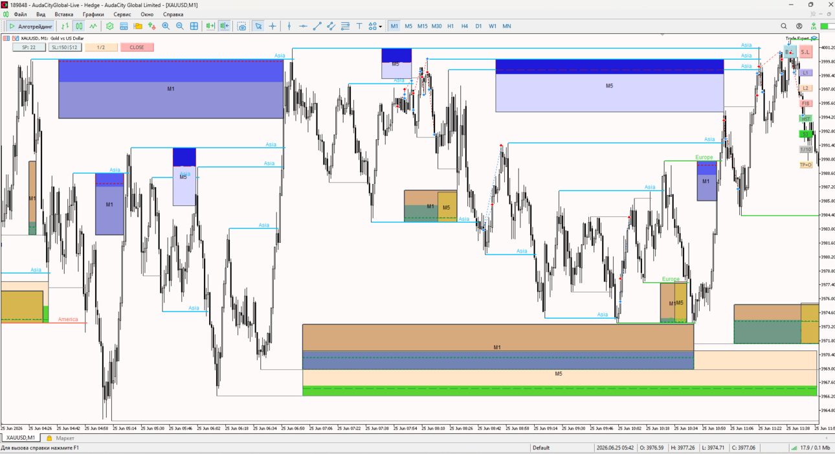Click the red CLOSE button
The height and width of the screenshot is (454, 835).
(x=137, y=47)
